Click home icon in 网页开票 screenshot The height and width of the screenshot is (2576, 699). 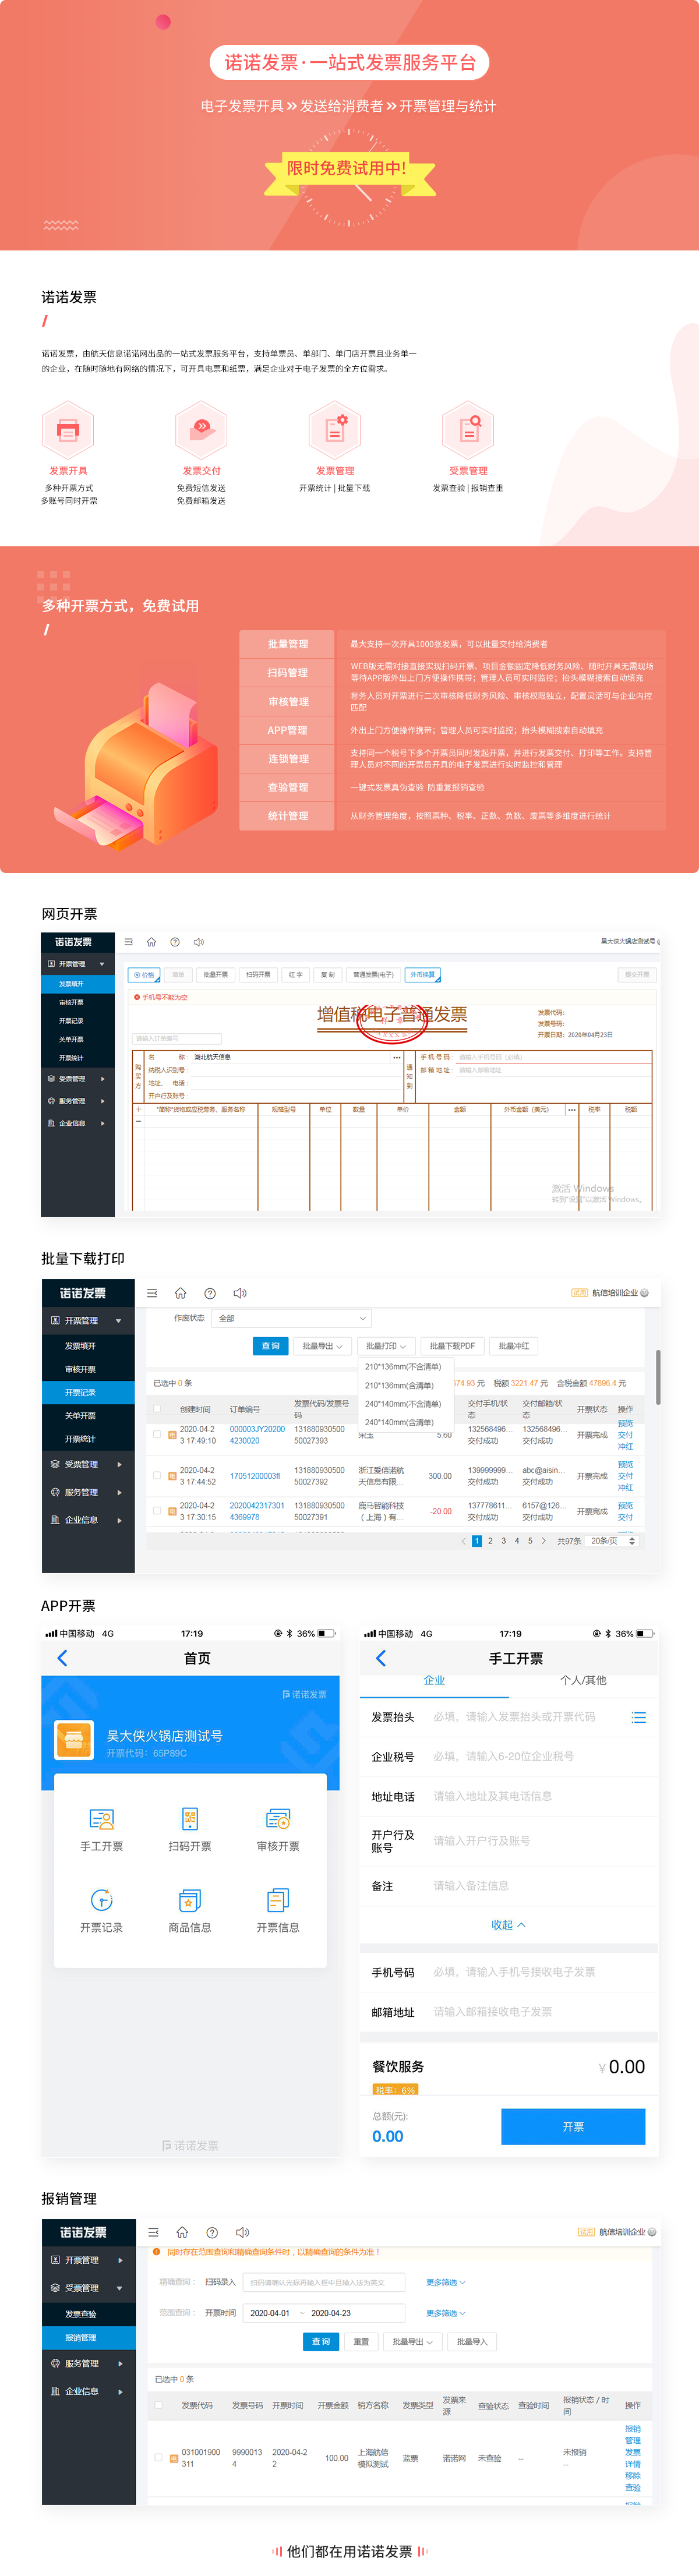[151, 942]
